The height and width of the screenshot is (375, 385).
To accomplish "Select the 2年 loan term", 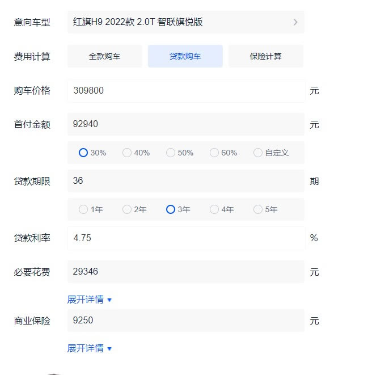I will pos(134,209).
